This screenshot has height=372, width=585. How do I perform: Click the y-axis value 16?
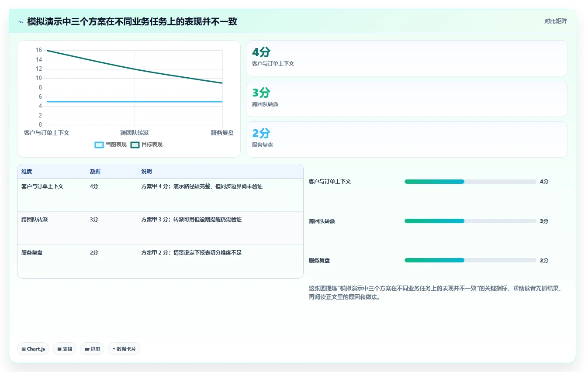tap(39, 50)
